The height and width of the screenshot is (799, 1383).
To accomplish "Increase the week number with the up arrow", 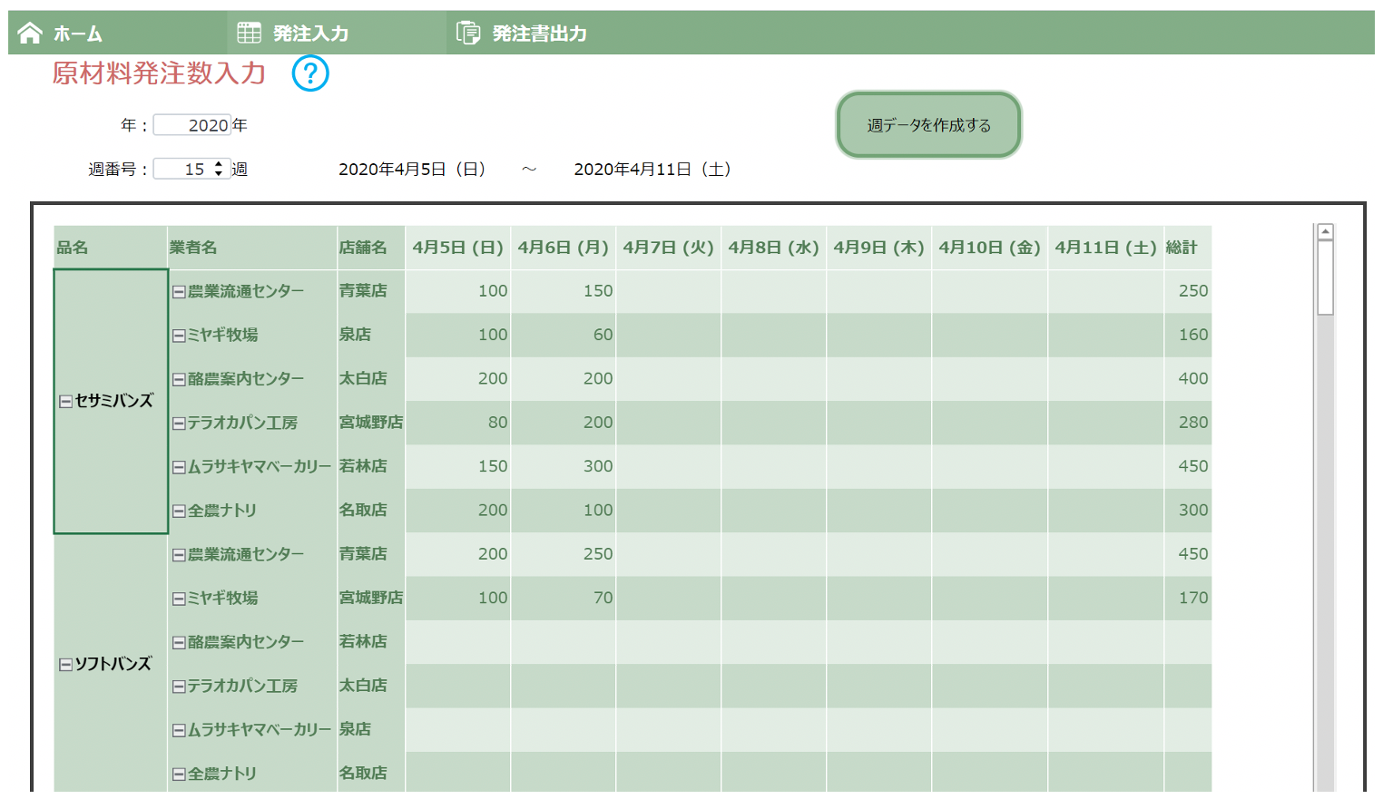I will pos(219,164).
